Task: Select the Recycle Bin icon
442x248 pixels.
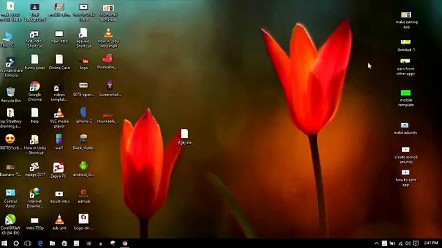Action: pos(11,95)
